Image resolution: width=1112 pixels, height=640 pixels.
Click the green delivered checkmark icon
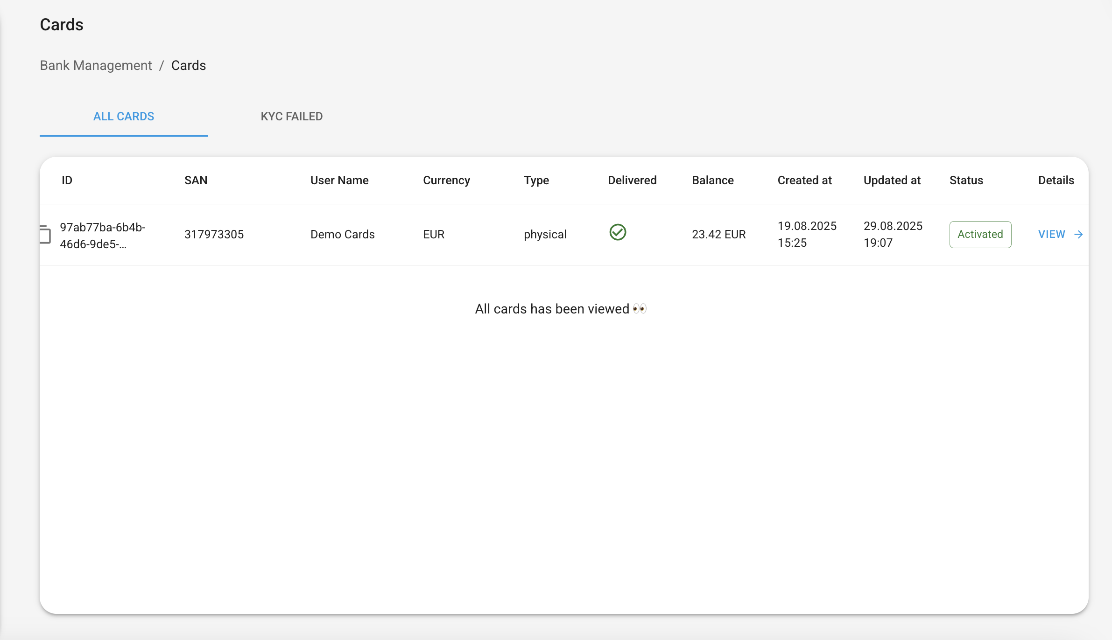pyautogui.click(x=618, y=232)
